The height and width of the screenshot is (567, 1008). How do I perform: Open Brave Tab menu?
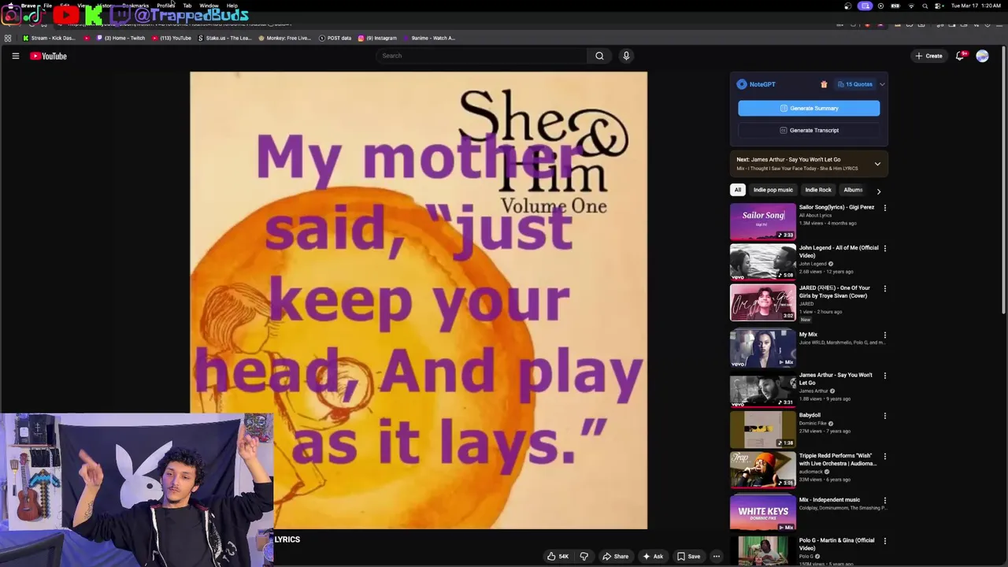coord(187,6)
